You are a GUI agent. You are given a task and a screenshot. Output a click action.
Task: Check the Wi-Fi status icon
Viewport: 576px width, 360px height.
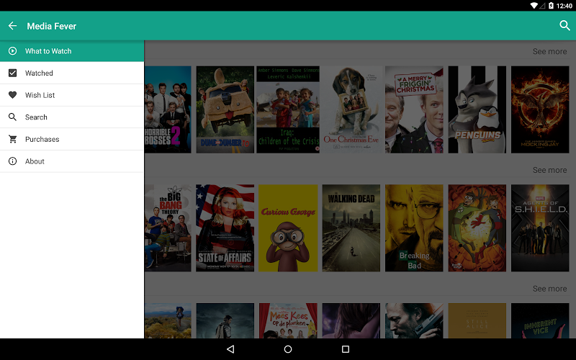(534, 6)
